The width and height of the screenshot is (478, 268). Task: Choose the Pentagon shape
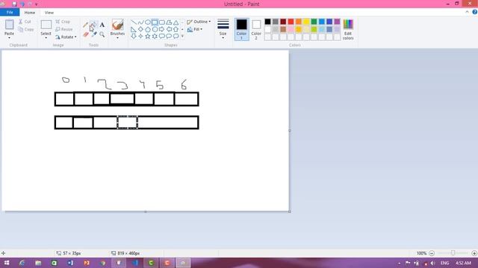[148, 29]
